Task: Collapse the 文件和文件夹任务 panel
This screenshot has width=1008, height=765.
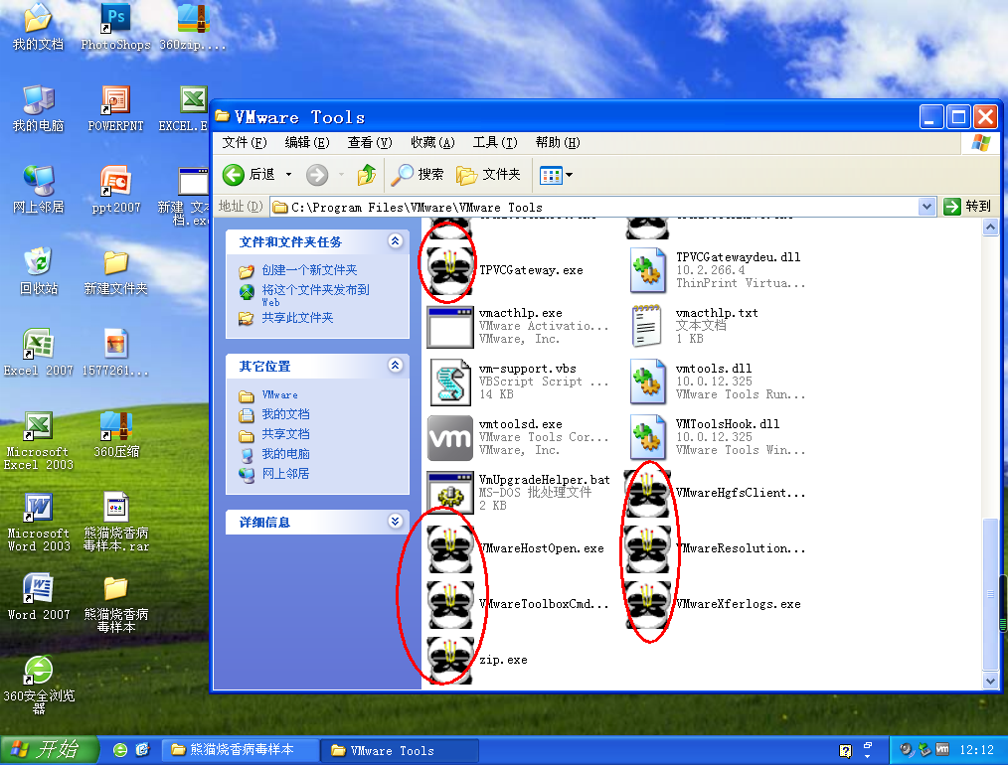Action: point(396,241)
